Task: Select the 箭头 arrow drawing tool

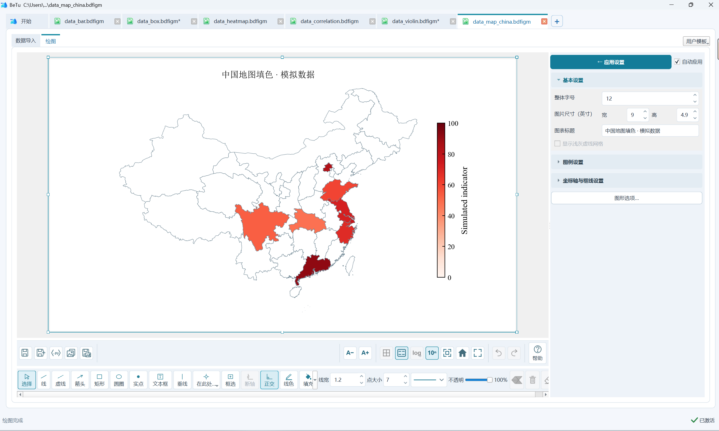Action: [x=80, y=379]
